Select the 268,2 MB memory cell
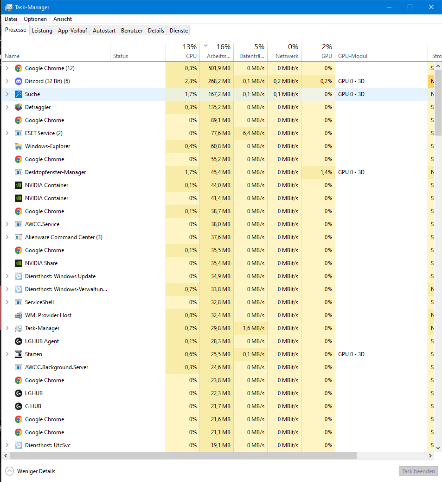 [217, 81]
